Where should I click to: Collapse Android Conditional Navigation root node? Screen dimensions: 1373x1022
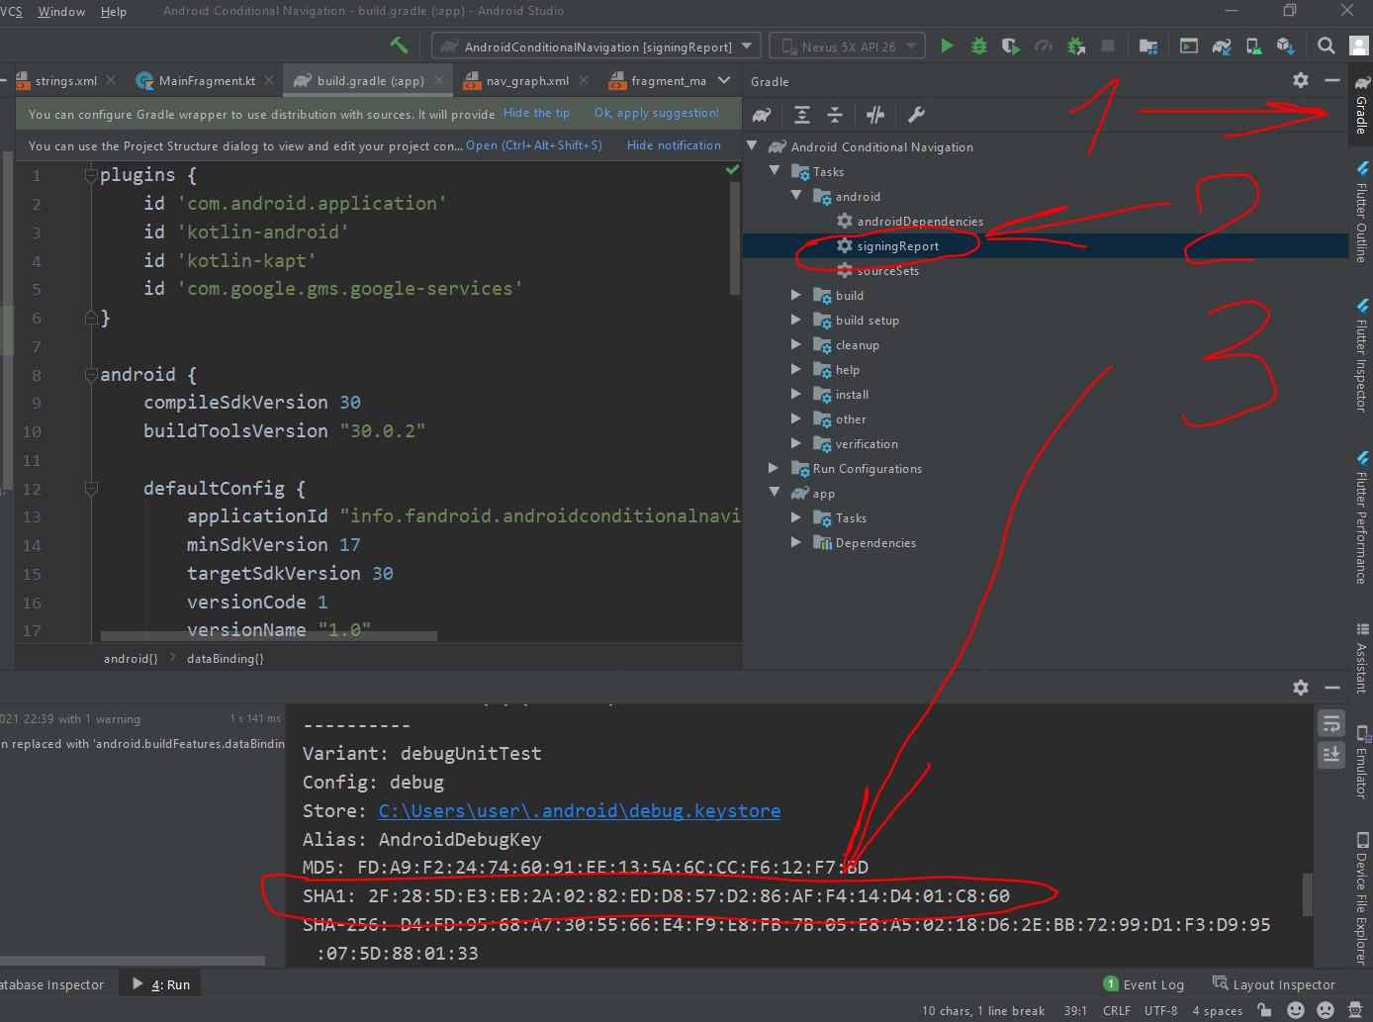pos(752,146)
